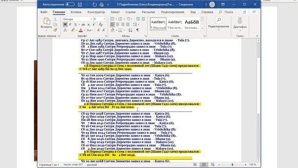The width and height of the screenshot is (298, 168).
Task: Toggle Italic (К) formatting
Action: (70, 24)
